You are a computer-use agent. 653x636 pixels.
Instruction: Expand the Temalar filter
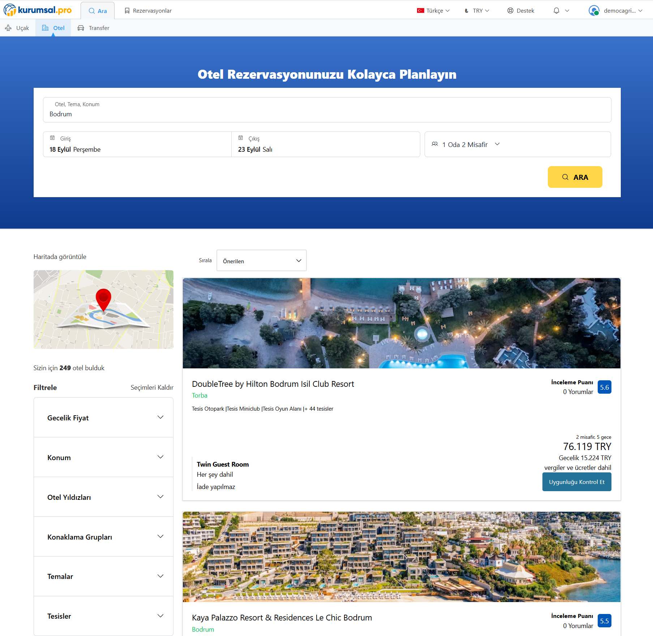pos(103,576)
